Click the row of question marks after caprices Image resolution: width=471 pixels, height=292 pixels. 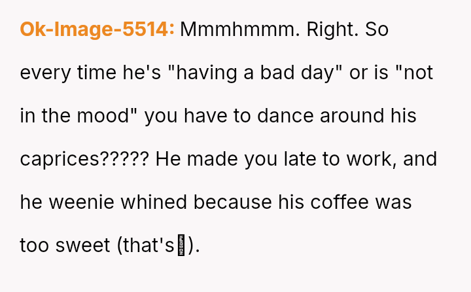(x=133, y=159)
